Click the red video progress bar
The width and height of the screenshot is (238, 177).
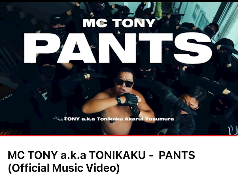(119, 135)
